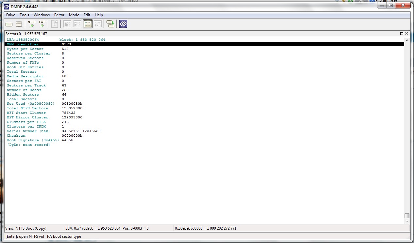Viewport: 414px width, 243px height.
Task: Click the Checksum field
Action: pyautogui.click(x=205, y=136)
